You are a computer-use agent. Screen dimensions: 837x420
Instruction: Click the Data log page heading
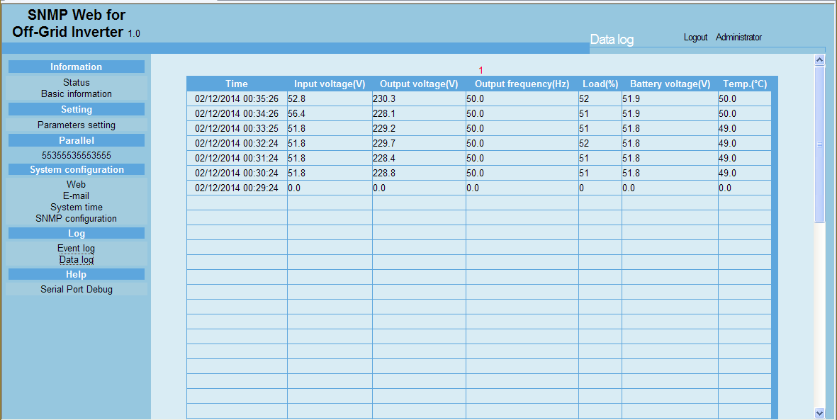click(x=612, y=40)
